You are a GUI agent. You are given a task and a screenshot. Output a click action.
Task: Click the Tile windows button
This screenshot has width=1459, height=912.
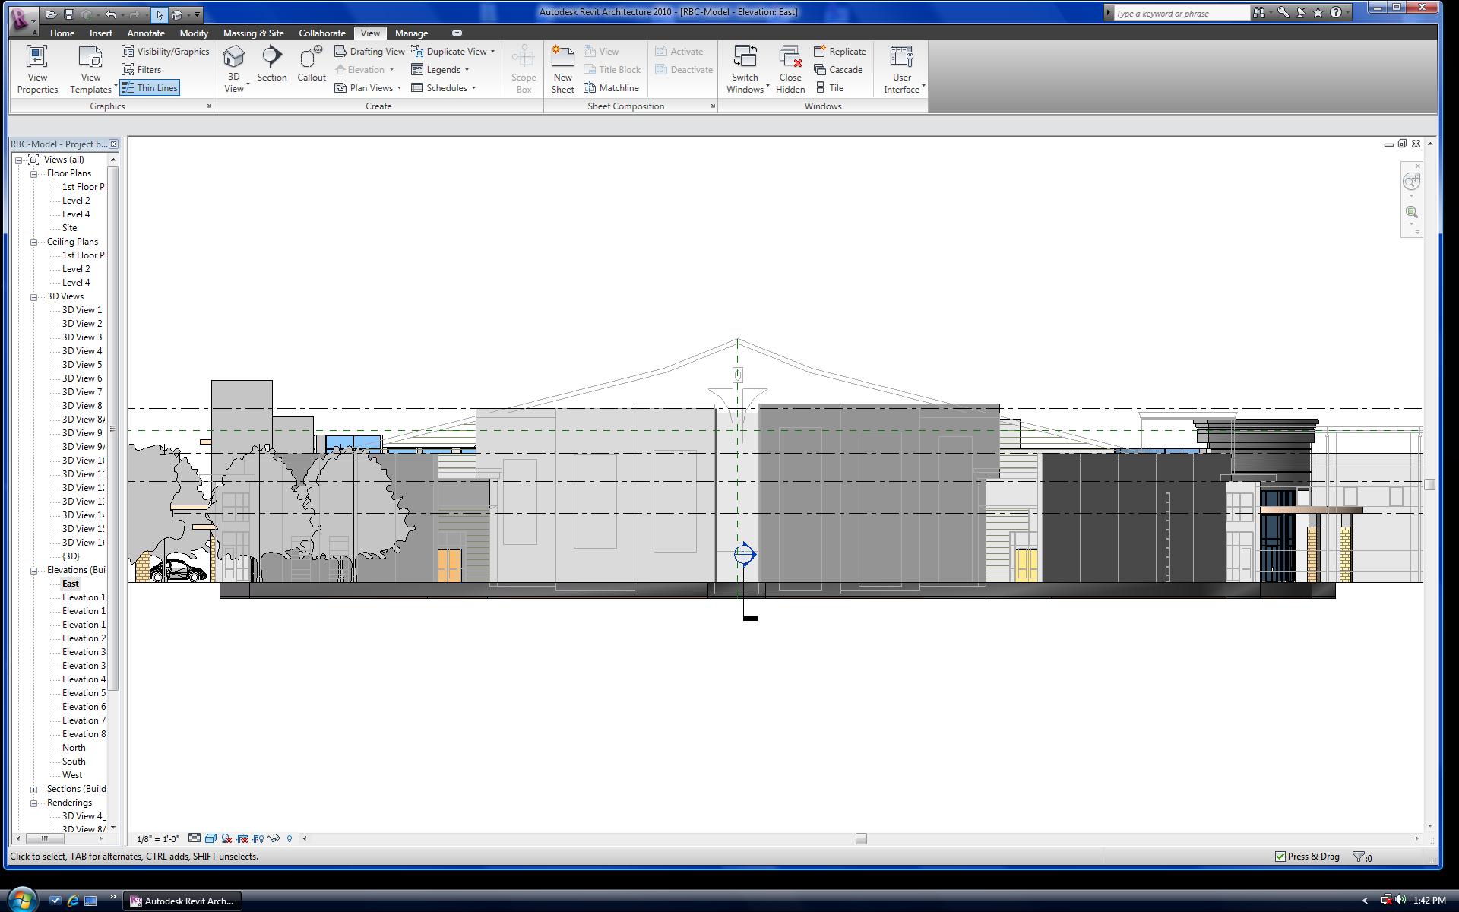[830, 88]
